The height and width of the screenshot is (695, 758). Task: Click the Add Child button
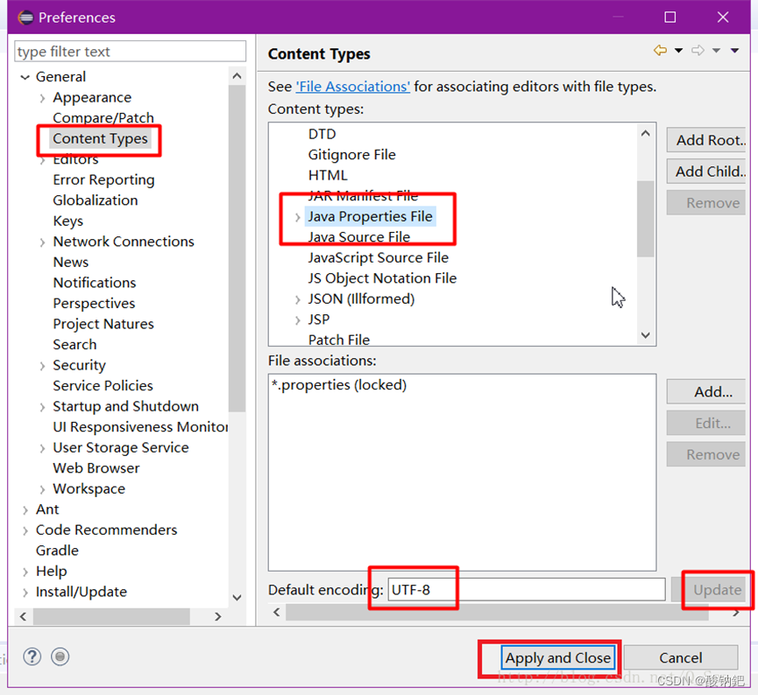click(x=706, y=172)
